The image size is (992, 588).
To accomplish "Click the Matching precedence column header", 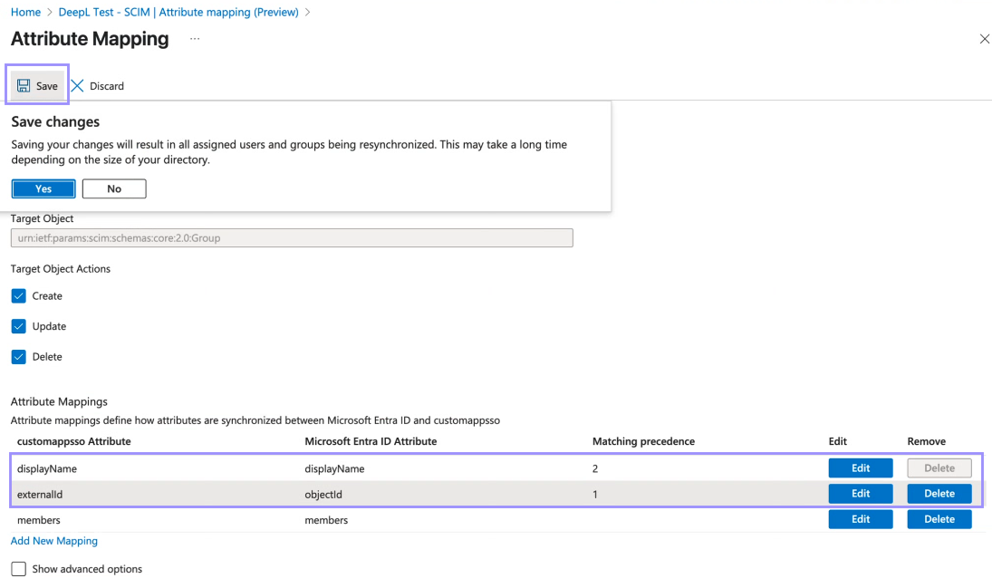I will pos(643,441).
